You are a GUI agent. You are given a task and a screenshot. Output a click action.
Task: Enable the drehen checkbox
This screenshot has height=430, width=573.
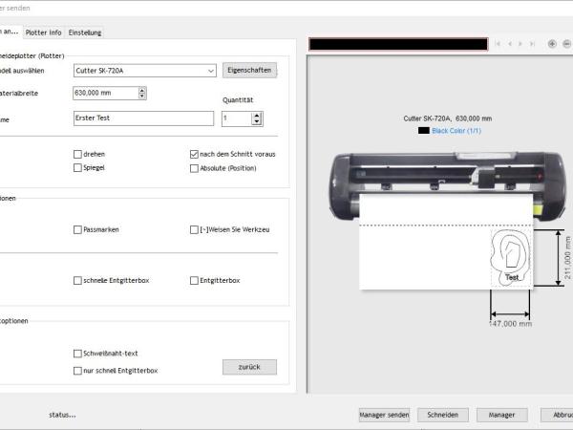(x=78, y=153)
